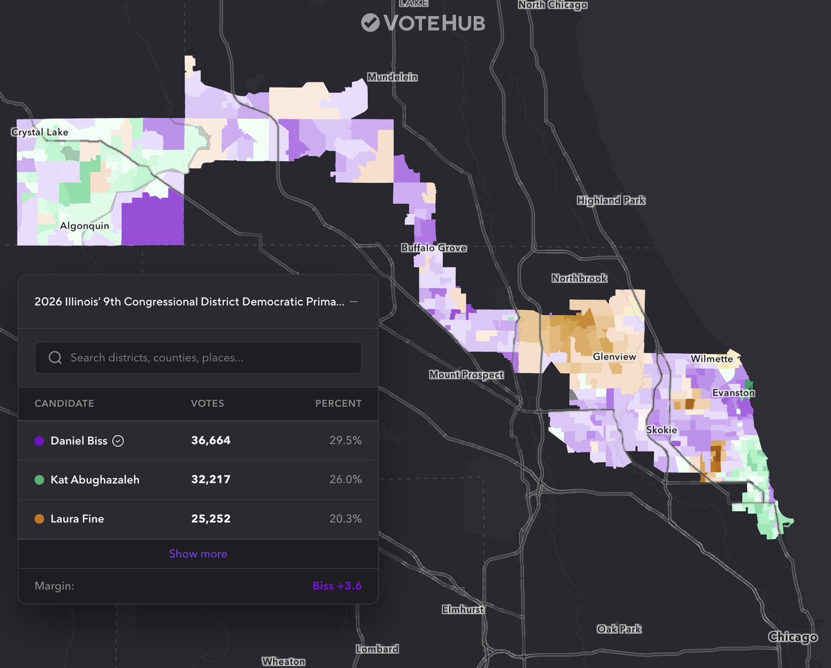Sort results by the VOTES column header
This screenshot has width=831, height=668.
point(206,403)
